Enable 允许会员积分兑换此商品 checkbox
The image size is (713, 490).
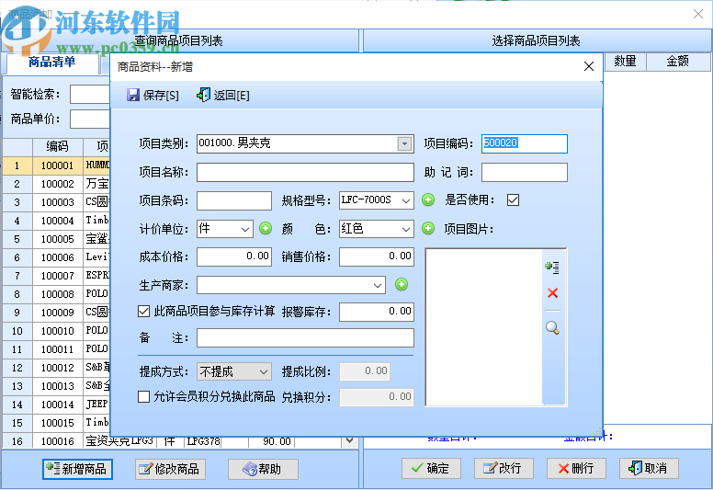tap(143, 397)
